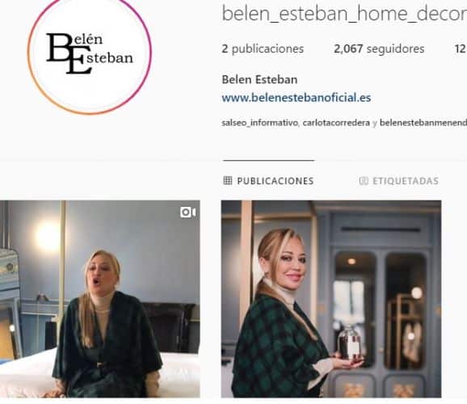Screen dimensions: 467x404
Task: Click the BE logo inside profile circle
Action: click(90, 53)
